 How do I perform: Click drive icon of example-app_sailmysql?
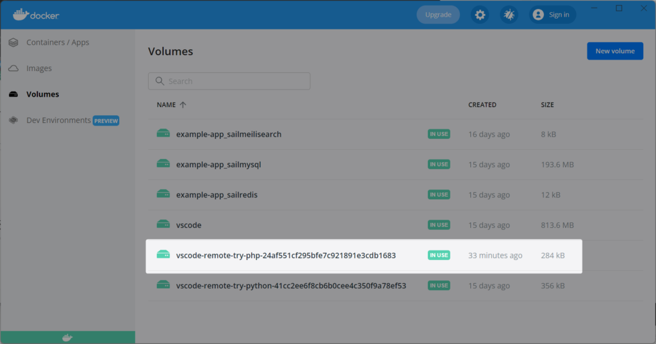[x=163, y=163]
